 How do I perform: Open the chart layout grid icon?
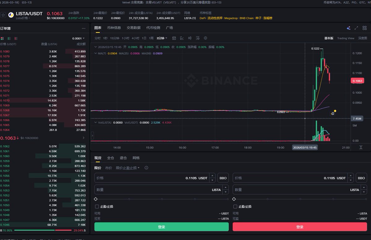click(x=364, y=28)
